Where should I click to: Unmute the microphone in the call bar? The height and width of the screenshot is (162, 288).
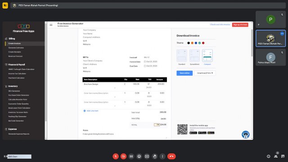pyautogui.click(x=116, y=156)
